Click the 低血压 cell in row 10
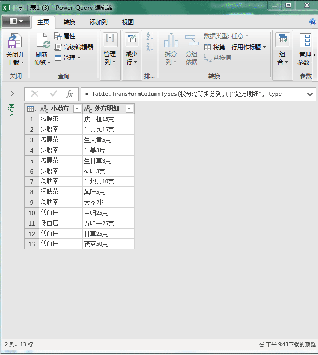The height and width of the screenshot is (355, 318). [61, 213]
